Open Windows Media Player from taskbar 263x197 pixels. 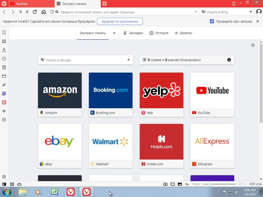39,192
